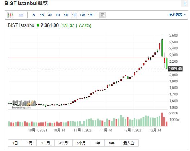190x151 pixels.
Task: Click the 11月 1, 2021 date label
Action: pos(83,130)
